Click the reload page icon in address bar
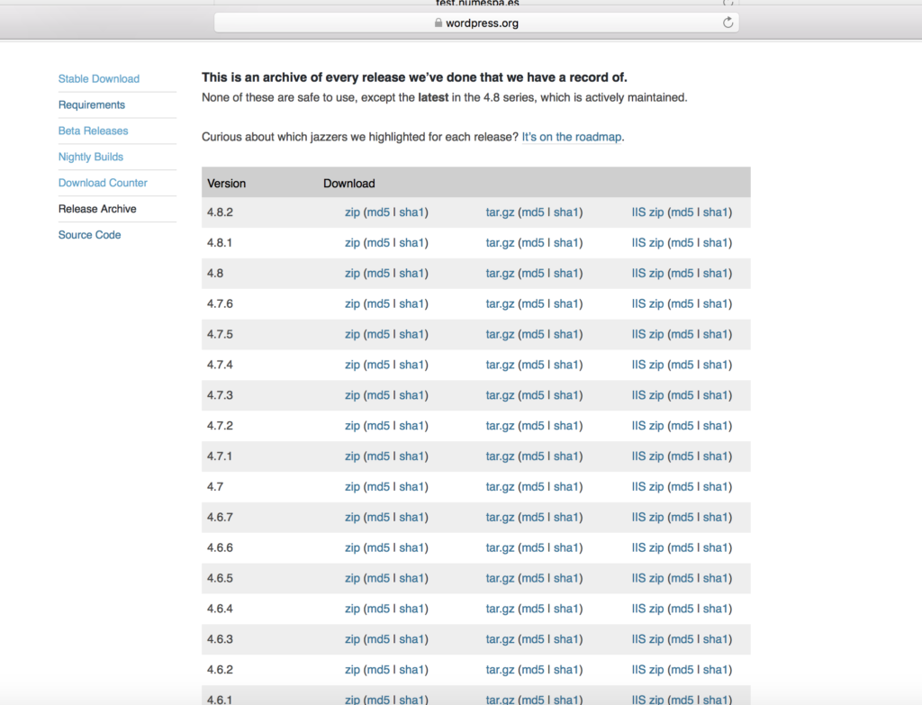The image size is (922, 705). click(728, 23)
